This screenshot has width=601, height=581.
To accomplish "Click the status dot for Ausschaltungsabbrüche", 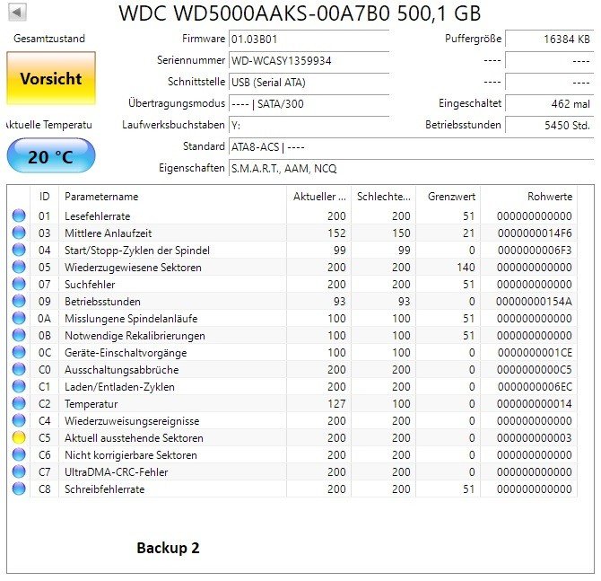I will point(19,369).
